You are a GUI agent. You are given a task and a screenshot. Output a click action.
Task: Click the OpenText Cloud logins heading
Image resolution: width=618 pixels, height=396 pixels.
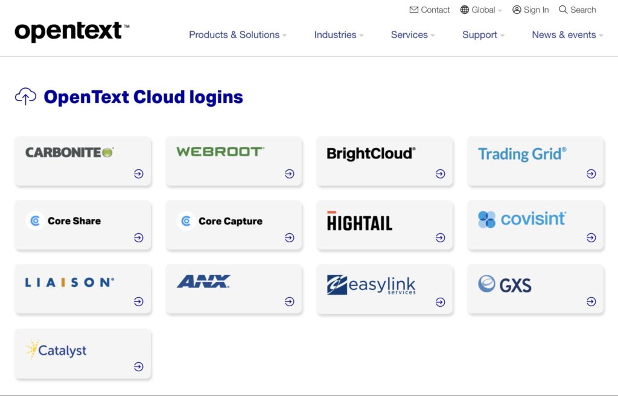pyautogui.click(x=144, y=97)
